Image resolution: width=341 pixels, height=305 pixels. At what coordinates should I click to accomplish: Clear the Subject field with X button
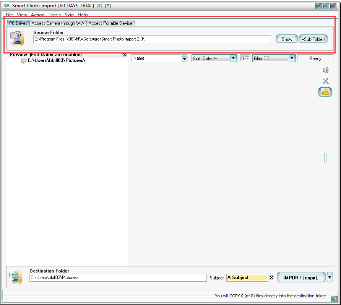tap(271, 277)
